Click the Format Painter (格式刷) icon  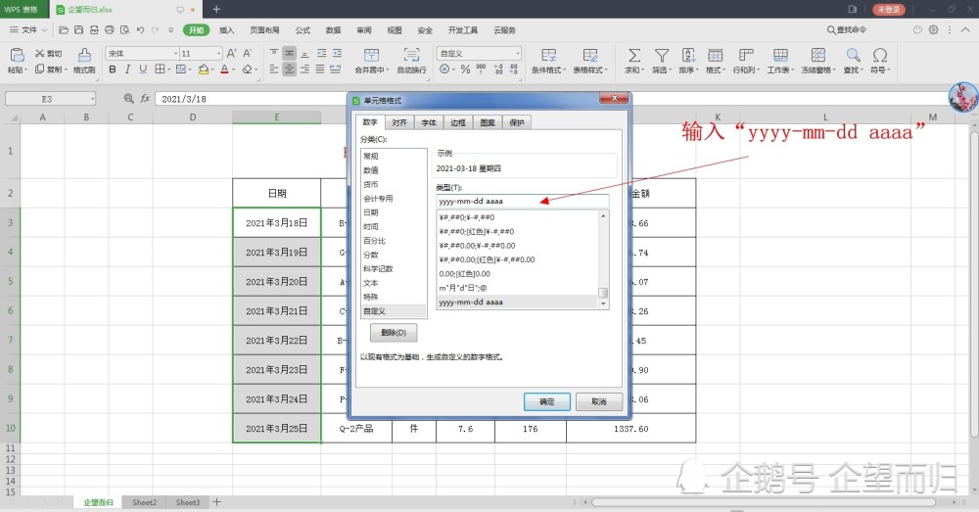[84, 55]
